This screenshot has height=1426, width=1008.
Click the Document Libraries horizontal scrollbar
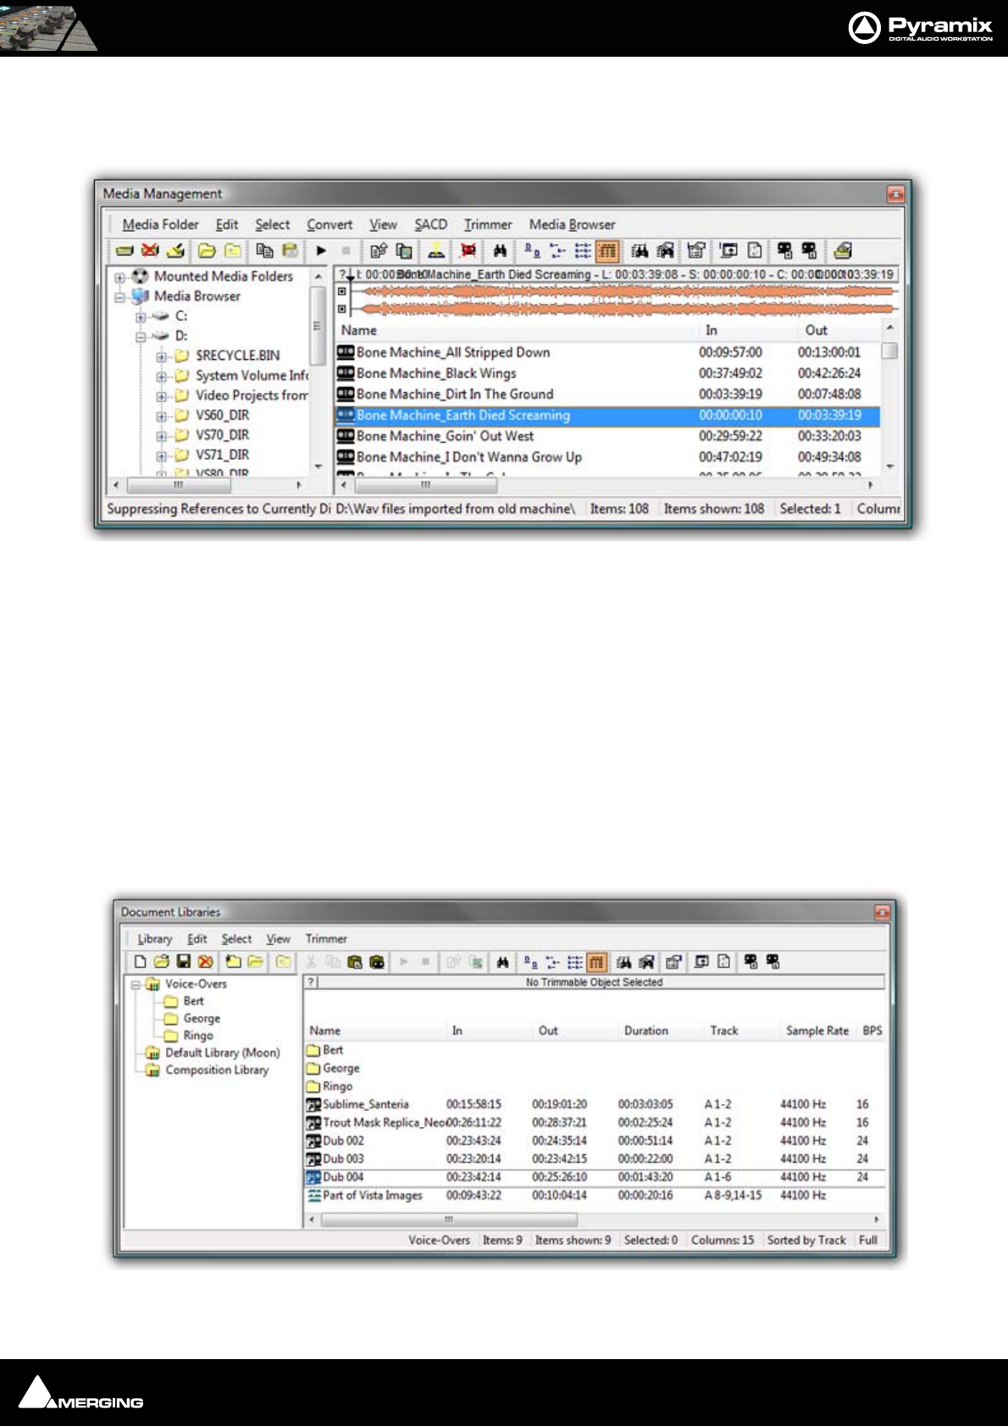click(450, 1219)
